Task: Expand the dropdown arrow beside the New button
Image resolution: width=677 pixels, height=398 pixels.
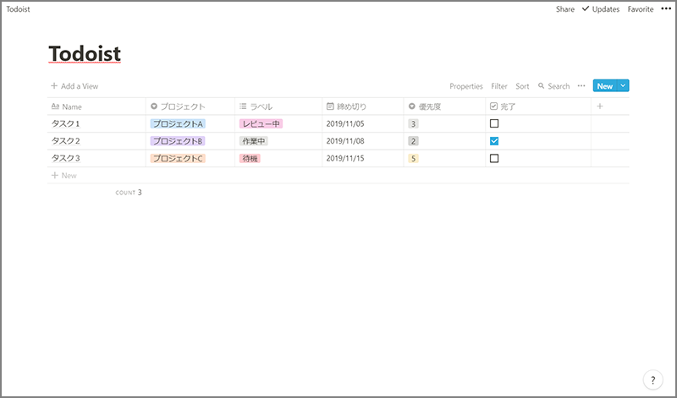Action: [623, 86]
